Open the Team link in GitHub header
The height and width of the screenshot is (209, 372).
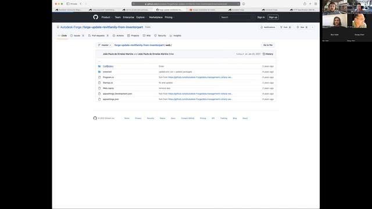(117, 17)
